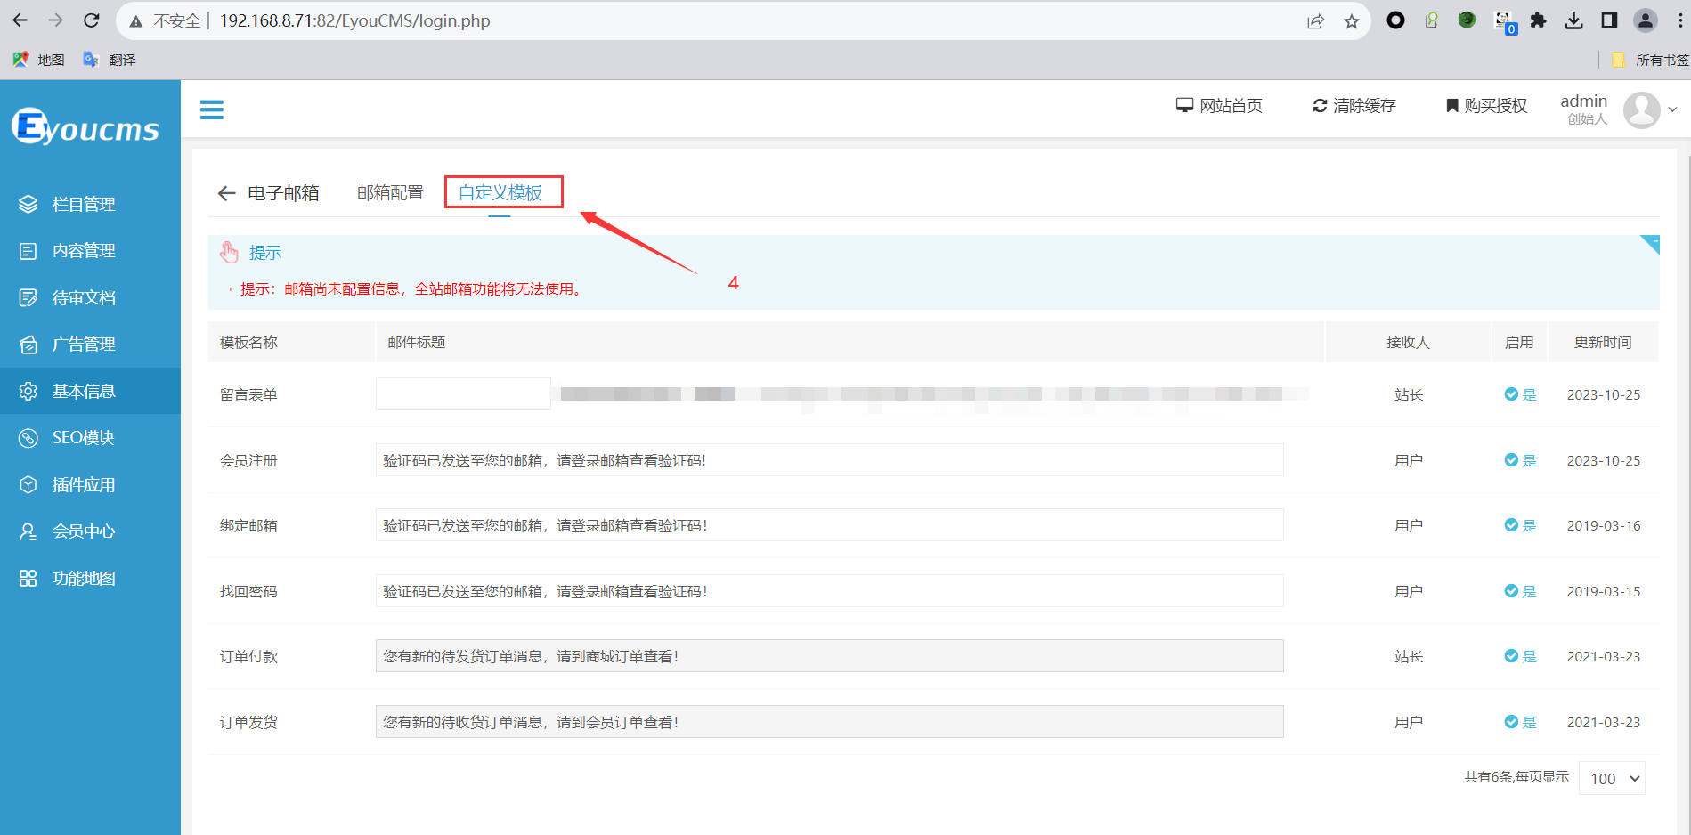Edit the 绑定邮箱 mail title field
Screen dimensions: 1691x835
pyautogui.click(x=829, y=525)
